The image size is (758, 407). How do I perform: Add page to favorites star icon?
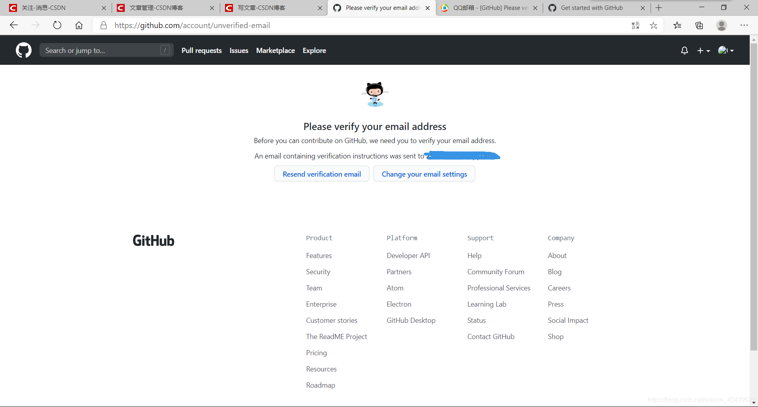tap(654, 25)
